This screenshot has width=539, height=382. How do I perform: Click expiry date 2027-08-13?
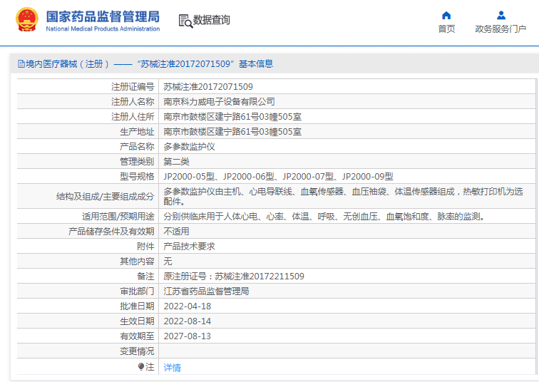click(x=188, y=336)
